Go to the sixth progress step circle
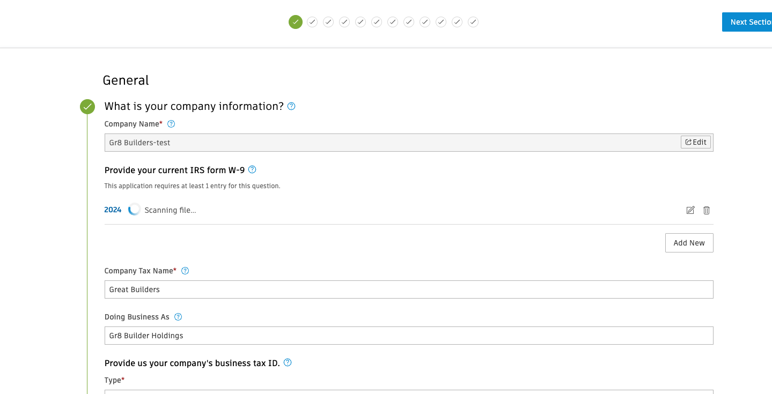 click(377, 22)
